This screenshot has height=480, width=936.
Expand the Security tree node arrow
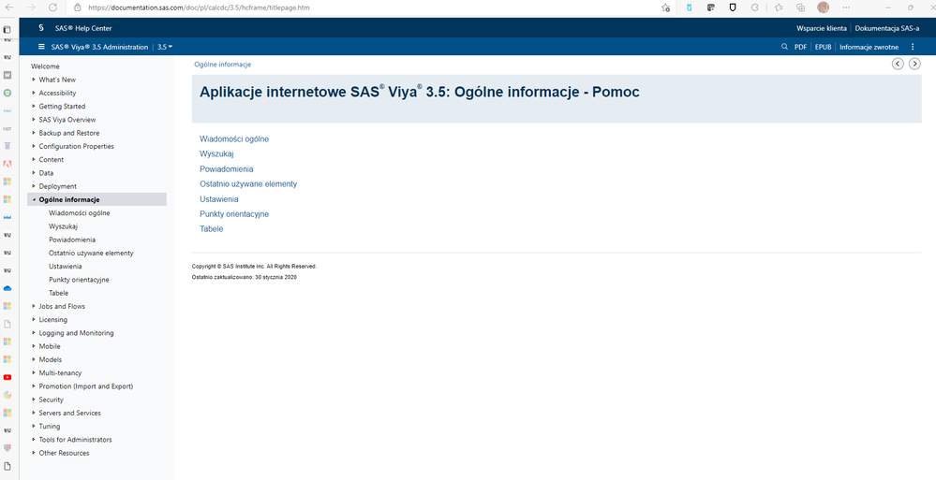[x=34, y=400]
